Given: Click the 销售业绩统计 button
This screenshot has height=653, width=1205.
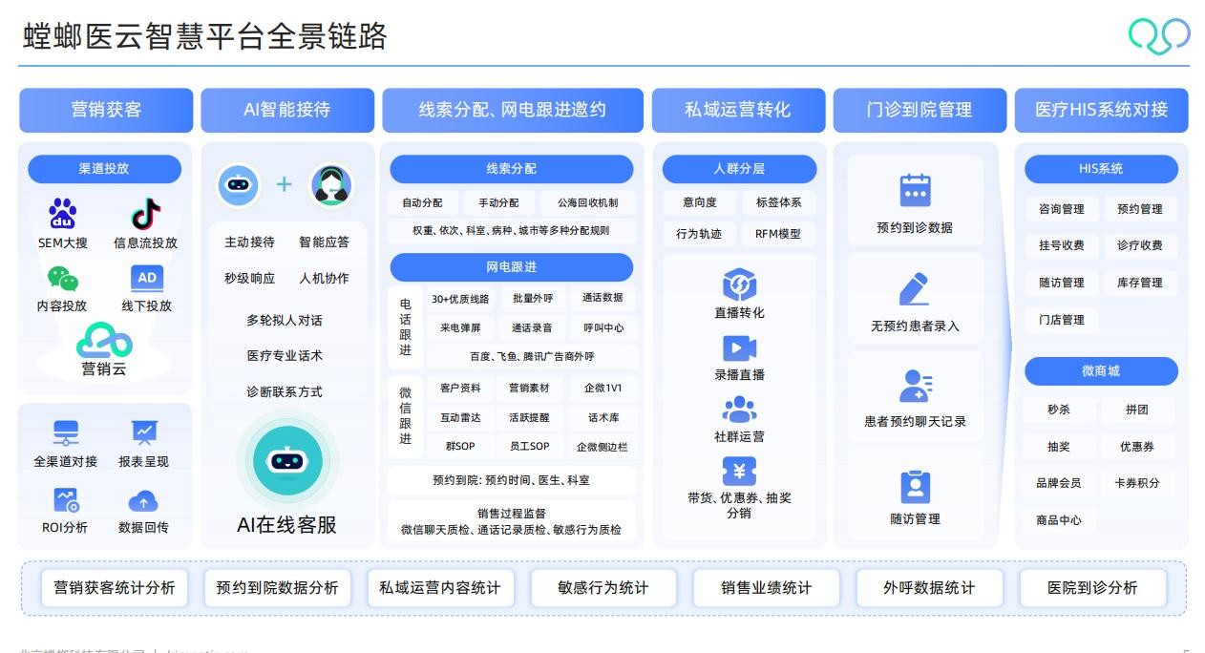Looking at the screenshot, I should (x=766, y=588).
